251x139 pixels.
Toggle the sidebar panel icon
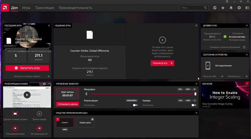(247, 8)
